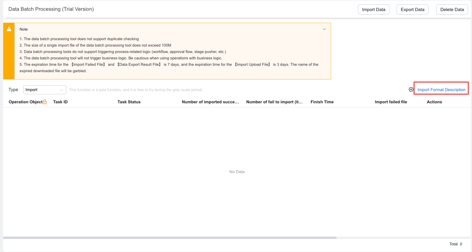Click the Data Batch Processing (Trial Version) title
This screenshot has height=252, width=472.
pos(51,9)
